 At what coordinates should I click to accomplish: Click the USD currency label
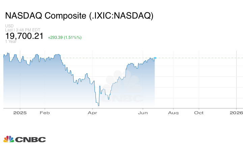point(9,26)
